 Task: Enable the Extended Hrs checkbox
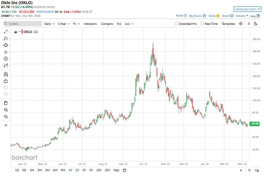coord(176,24)
